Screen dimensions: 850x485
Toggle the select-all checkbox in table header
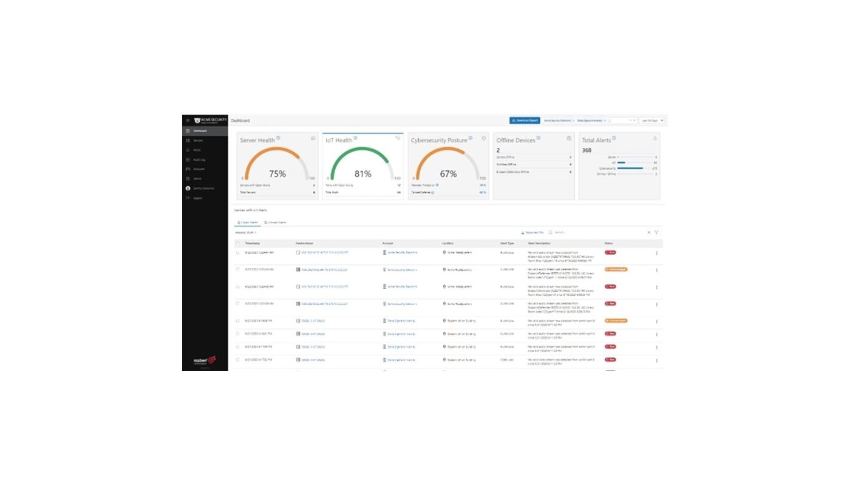tap(237, 244)
